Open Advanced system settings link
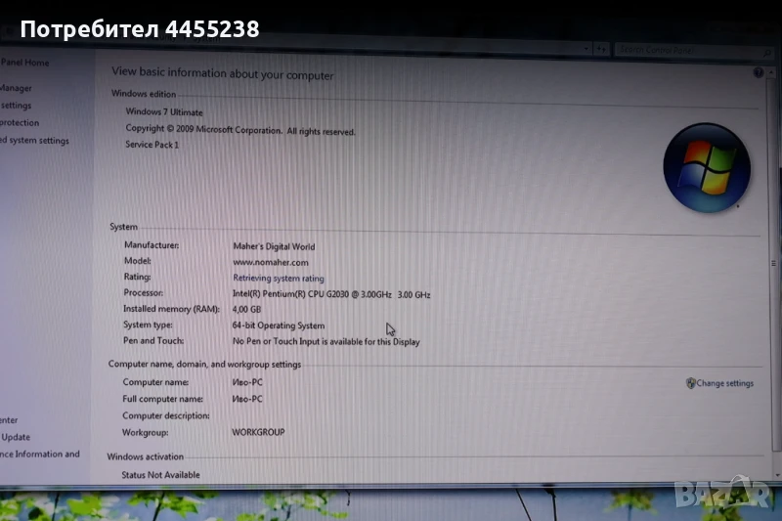Viewport: 782px width, 521px height. click(34, 141)
